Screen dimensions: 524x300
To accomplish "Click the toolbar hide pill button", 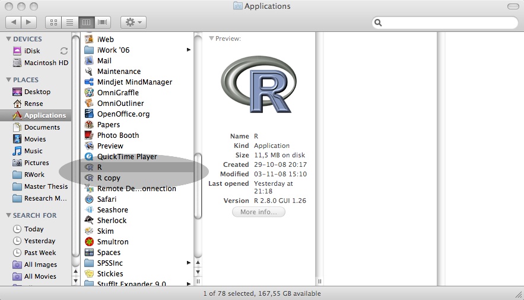I will [513, 7].
